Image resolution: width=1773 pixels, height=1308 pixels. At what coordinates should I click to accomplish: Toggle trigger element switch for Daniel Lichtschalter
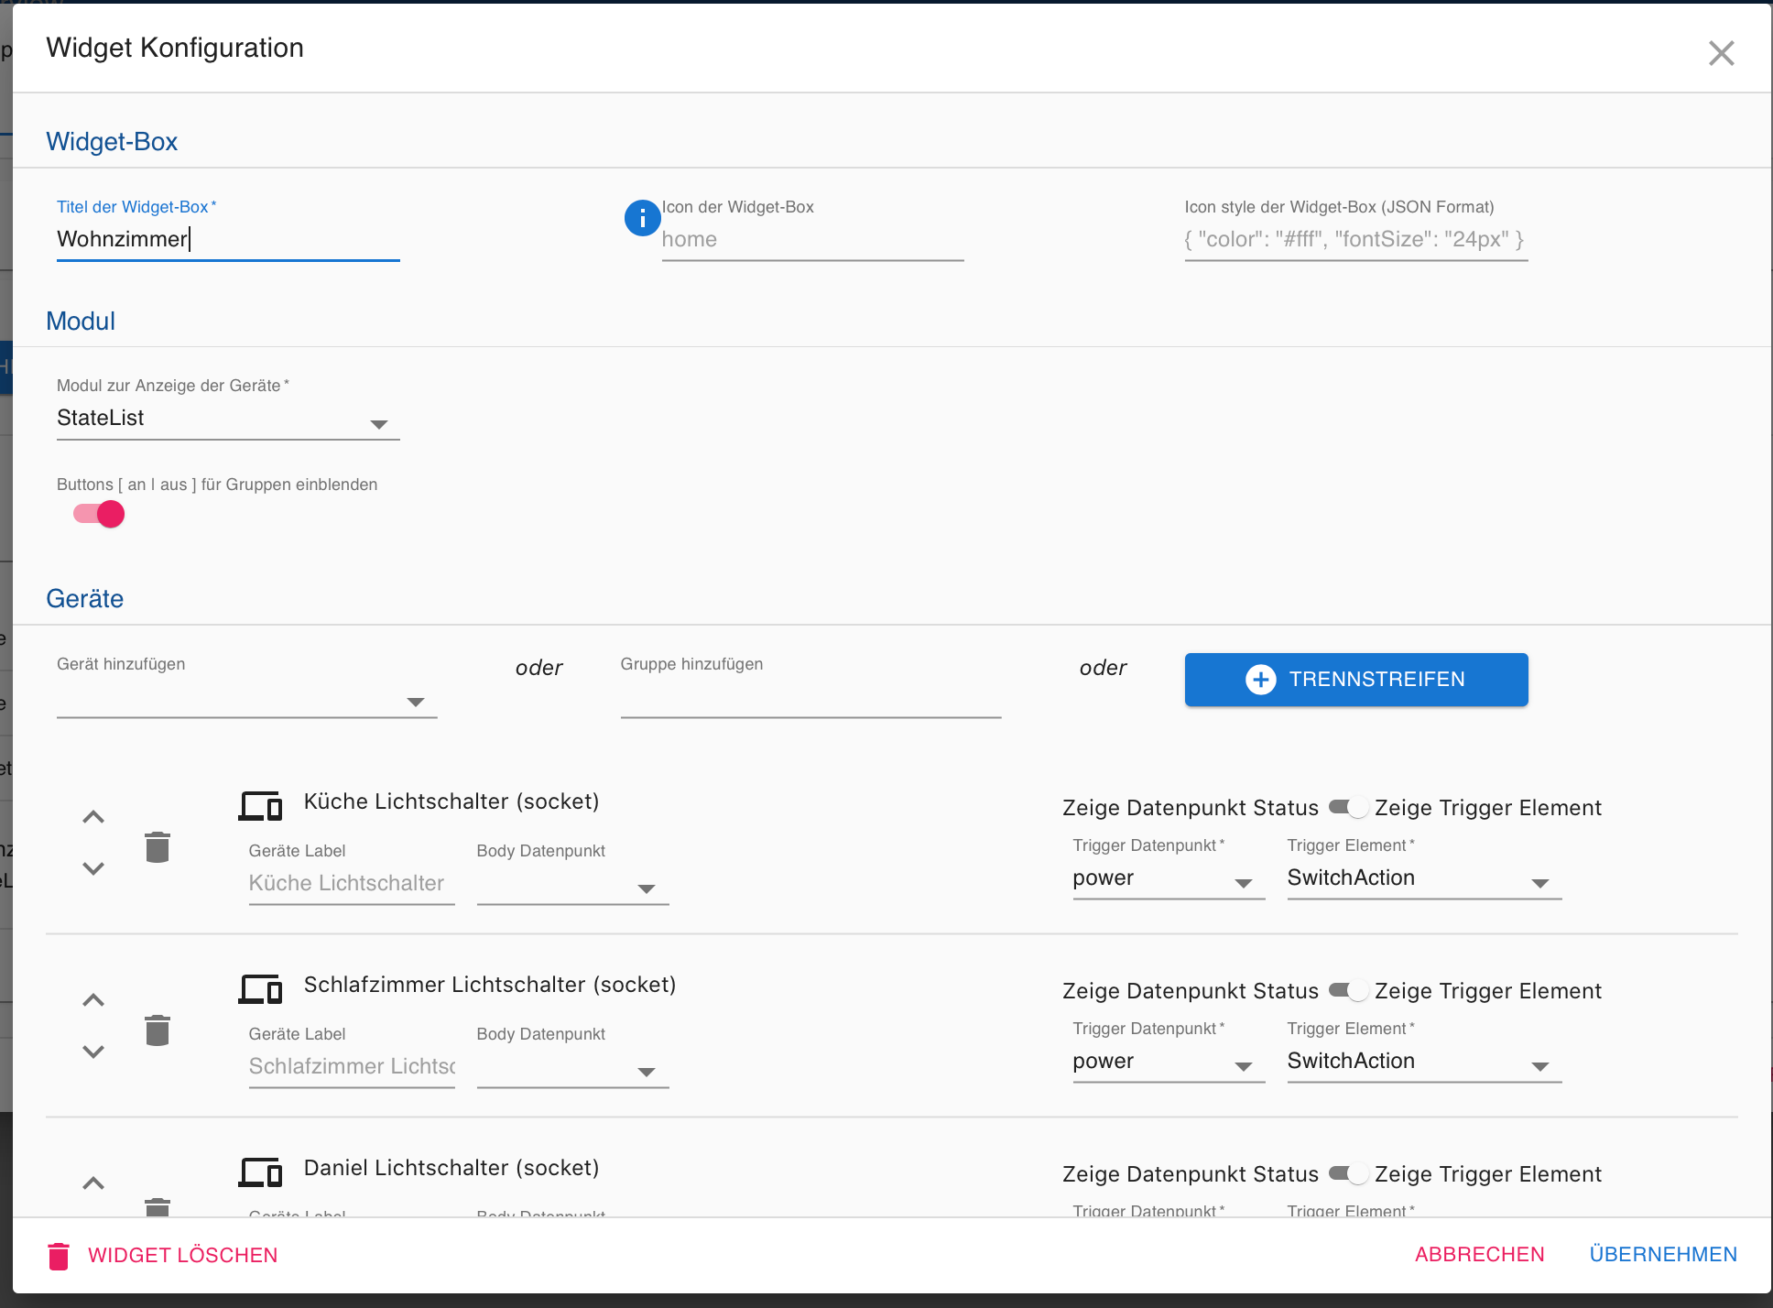pos(1348,1173)
